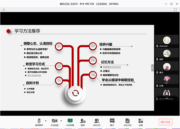The image size is (180, 129).
Task: Select the pink-hoodie person avatar thumbnail
Action: [x=167, y=67]
